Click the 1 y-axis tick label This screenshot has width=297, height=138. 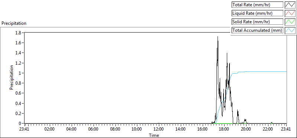coord(20,73)
